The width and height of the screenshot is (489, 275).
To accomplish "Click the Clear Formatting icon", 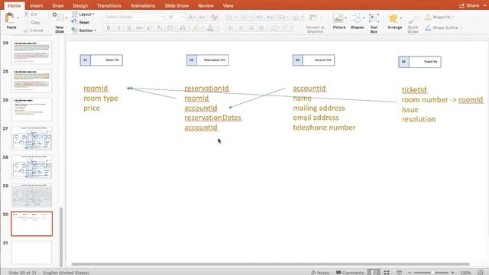I will [214, 17].
